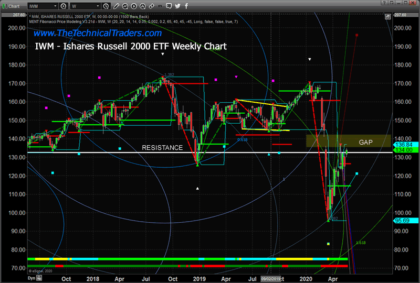Click the MENT Fibonacci Price Modeling study label

point(133,21)
